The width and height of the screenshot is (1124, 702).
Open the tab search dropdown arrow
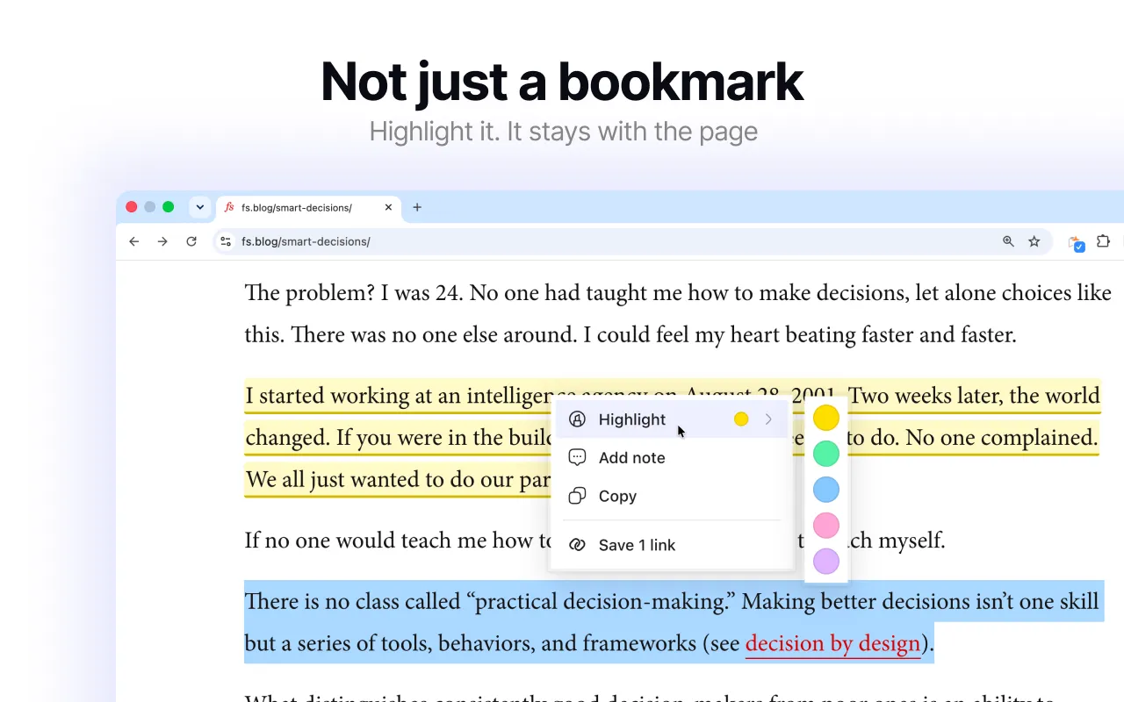[x=200, y=207]
